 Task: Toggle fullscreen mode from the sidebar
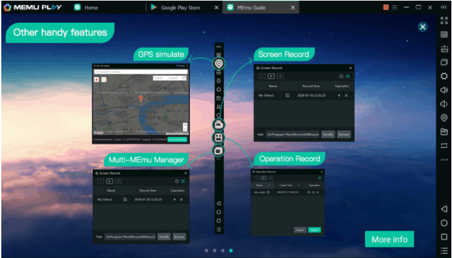pyautogui.click(x=444, y=20)
